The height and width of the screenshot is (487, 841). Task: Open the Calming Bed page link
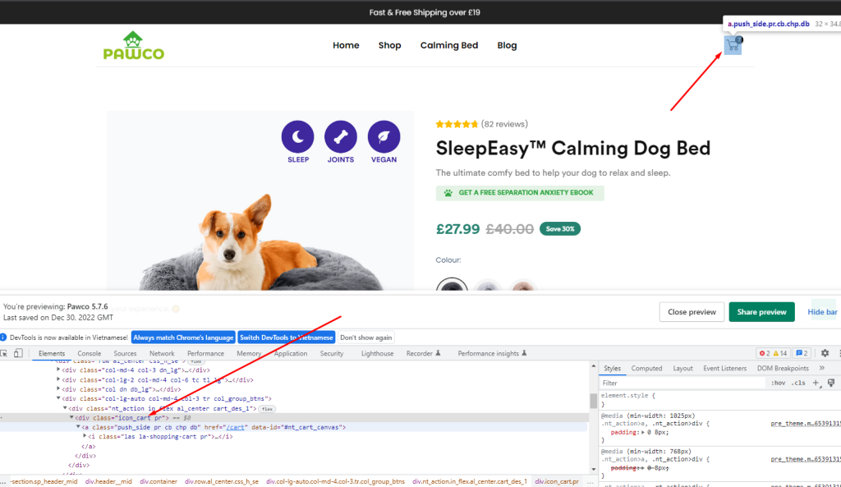point(449,46)
